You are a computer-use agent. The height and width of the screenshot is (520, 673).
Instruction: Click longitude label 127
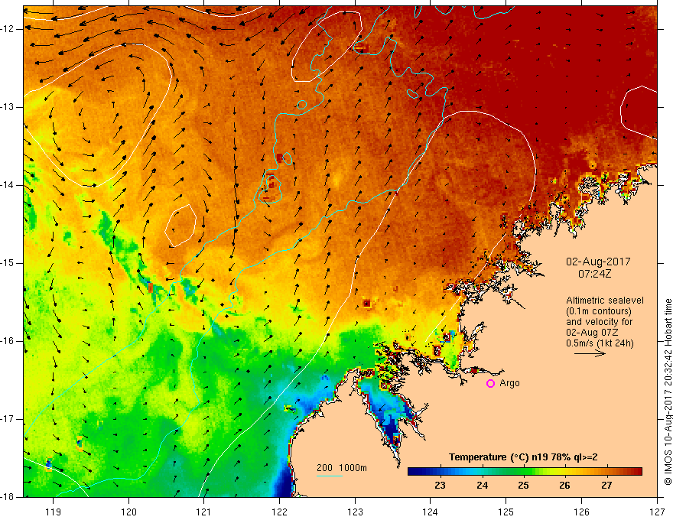(657, 512)
